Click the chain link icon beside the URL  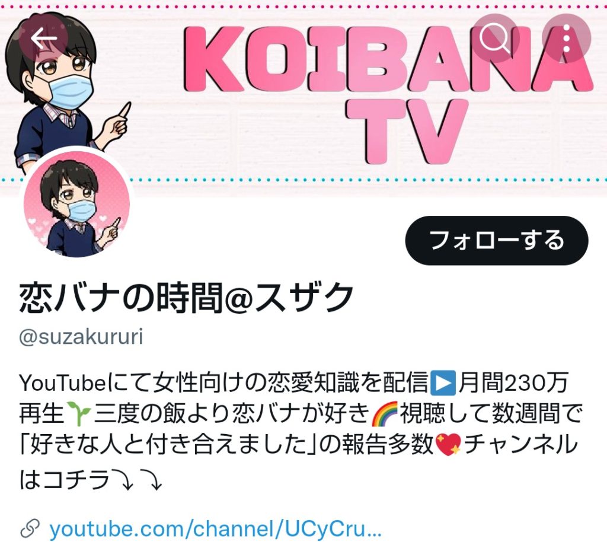(30, 529)
